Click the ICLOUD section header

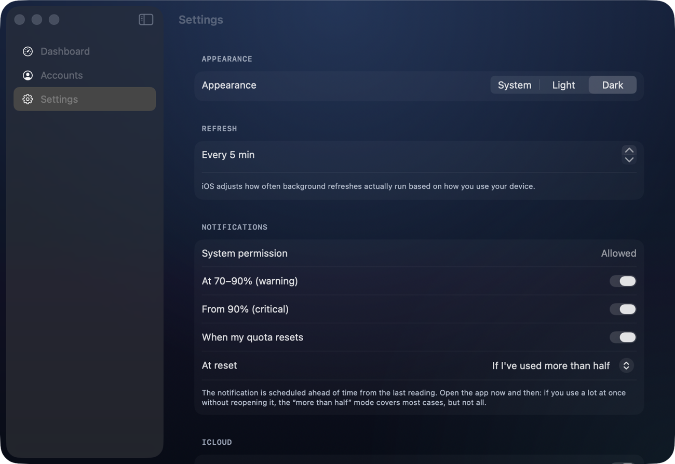tap(217, 442)
